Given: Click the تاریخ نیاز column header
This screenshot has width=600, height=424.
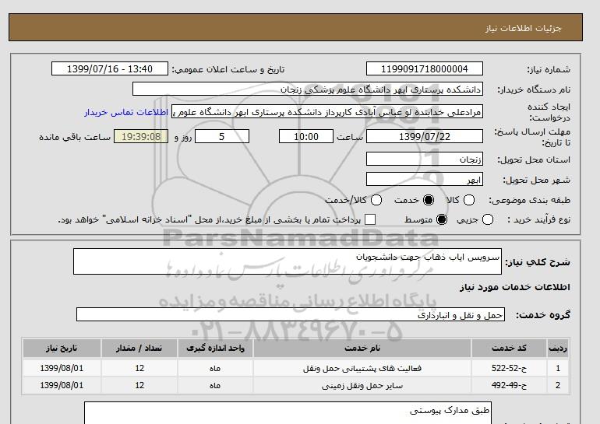Looking at the screenshot, I should pos(62,348).
